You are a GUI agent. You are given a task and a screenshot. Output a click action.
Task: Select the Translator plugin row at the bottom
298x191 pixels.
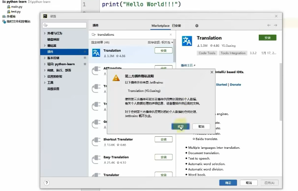tap(132, 175)
